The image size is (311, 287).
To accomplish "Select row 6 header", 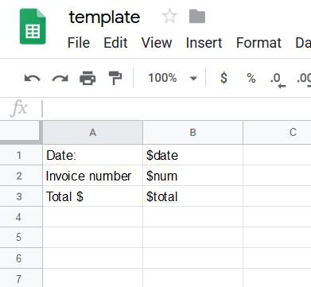I will click(21, 258).
